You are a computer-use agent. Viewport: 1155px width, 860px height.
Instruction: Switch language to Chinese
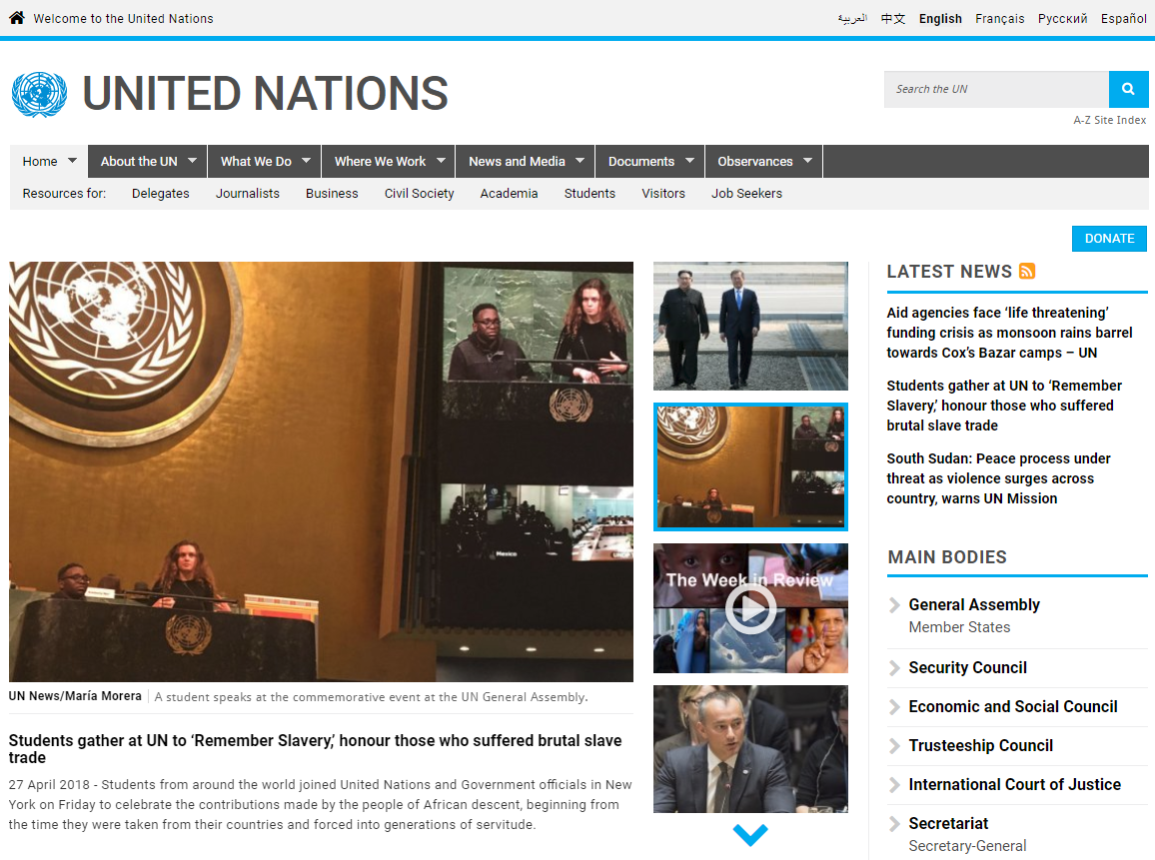point(893,18)
